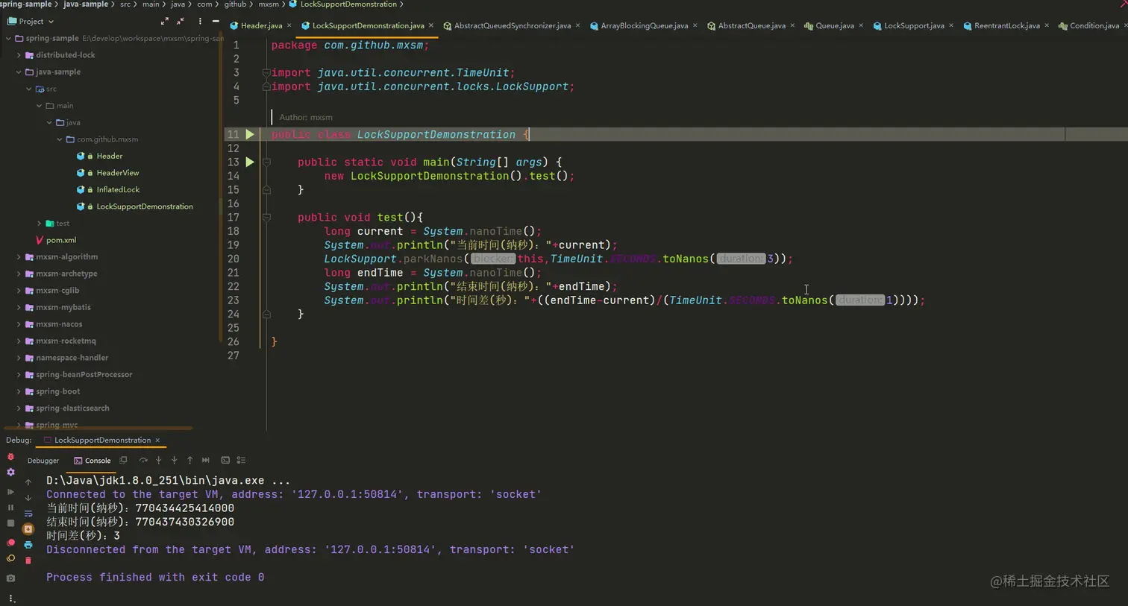Expand the distributed-lock module
The height and width of the screenshot is (606, 1128).
(19, 55)
